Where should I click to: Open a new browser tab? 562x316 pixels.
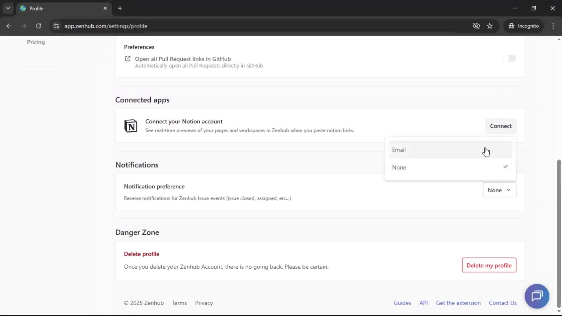120,8
